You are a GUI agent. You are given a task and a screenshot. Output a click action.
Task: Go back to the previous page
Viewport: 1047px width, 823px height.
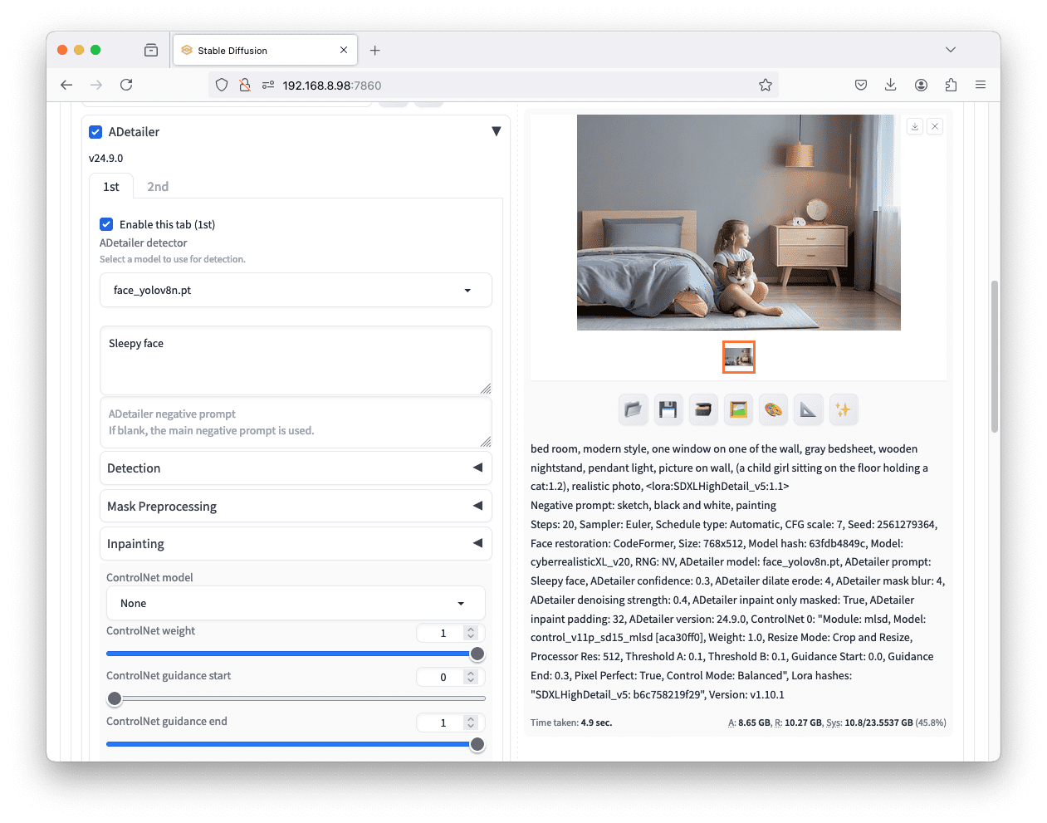pos(66,85)
